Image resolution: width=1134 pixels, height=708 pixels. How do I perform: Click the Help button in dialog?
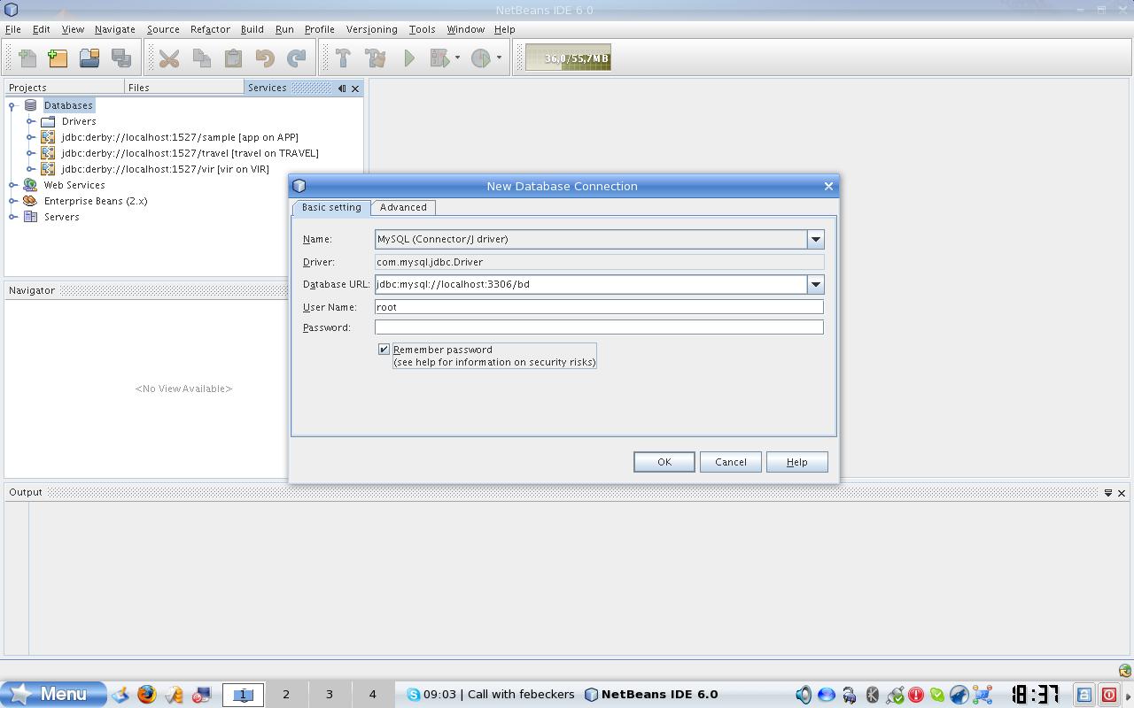pos(796,462)
